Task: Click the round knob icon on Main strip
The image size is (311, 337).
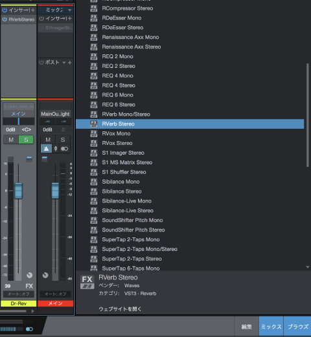Action: (45, 275)
